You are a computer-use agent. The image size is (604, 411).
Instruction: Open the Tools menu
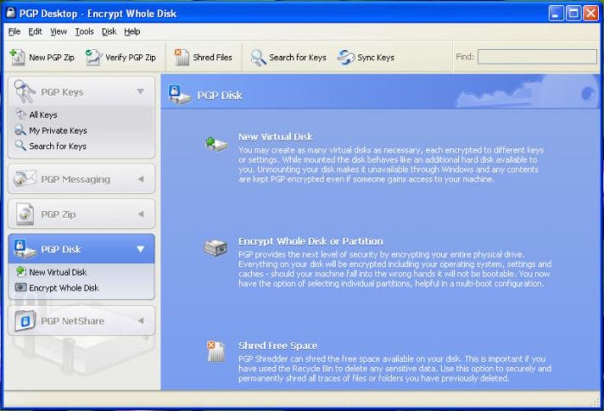[84, 31]
